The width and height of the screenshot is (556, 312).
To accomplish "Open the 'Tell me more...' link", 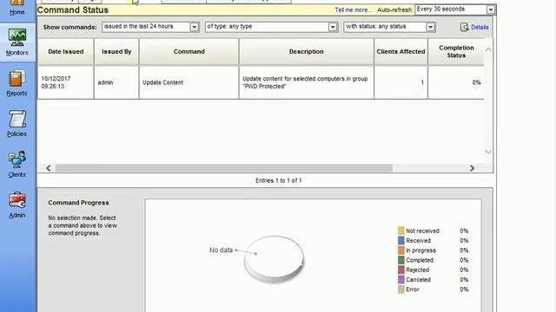I will pyautogui.click(x=354, y=10).
